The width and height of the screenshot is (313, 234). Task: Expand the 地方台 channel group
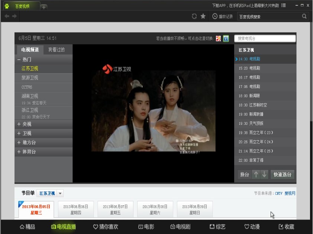click(x=43, y=142)
